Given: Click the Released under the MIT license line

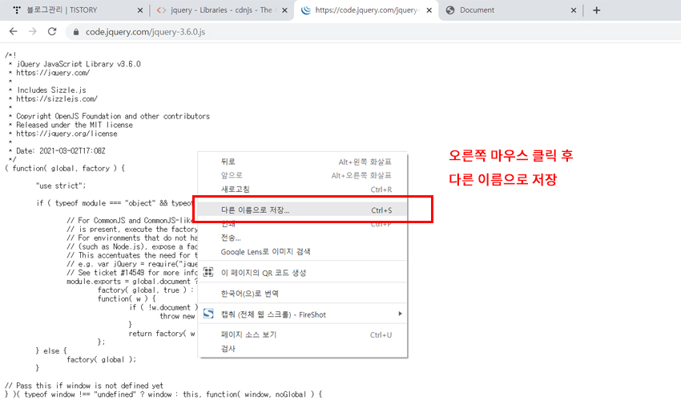Looking at the screenshot, I should [x=75, y=125].
